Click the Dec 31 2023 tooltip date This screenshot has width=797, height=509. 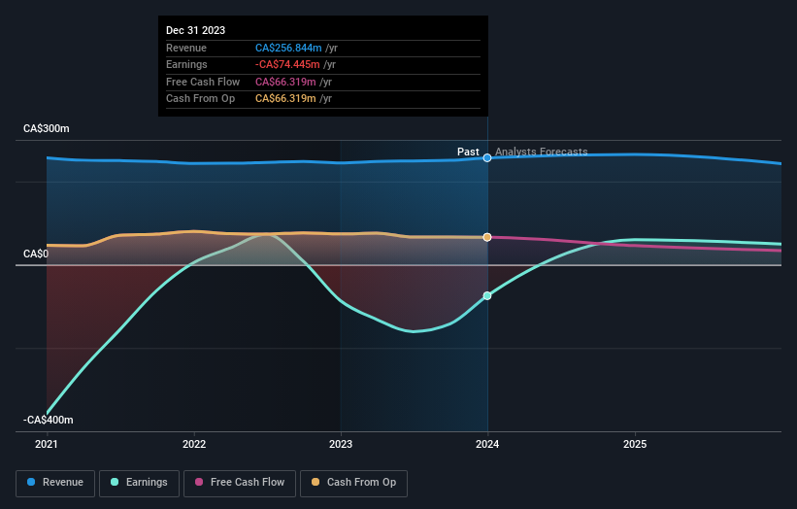tap(196, 30)
